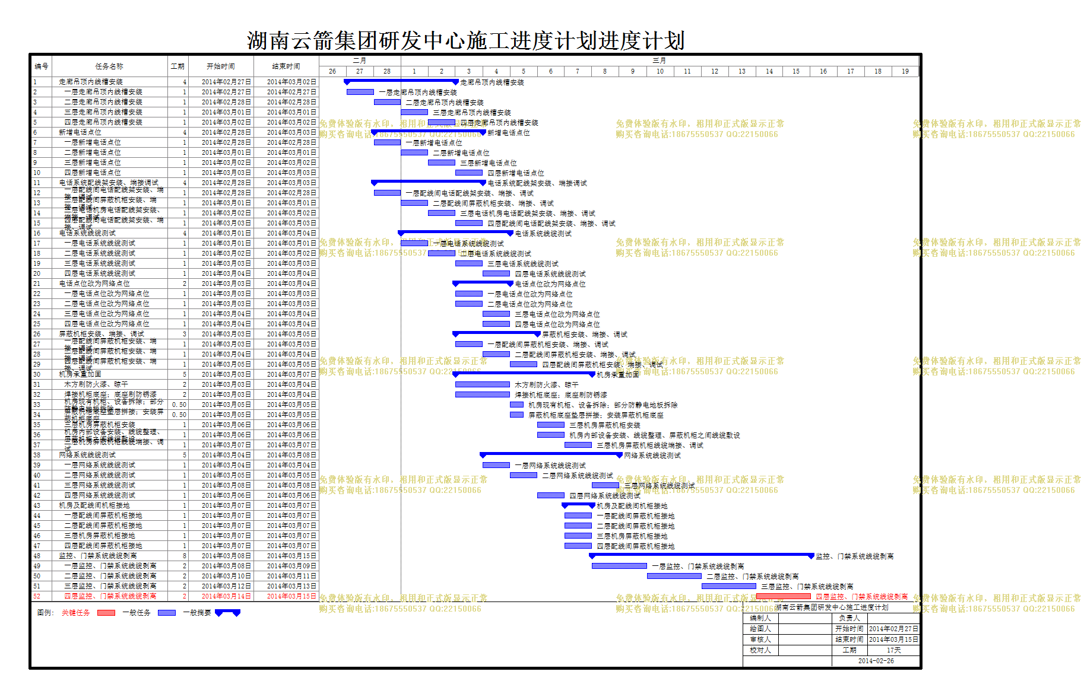Click the blue bar for 四层电话系统线缆测试

tap(496, 273)
